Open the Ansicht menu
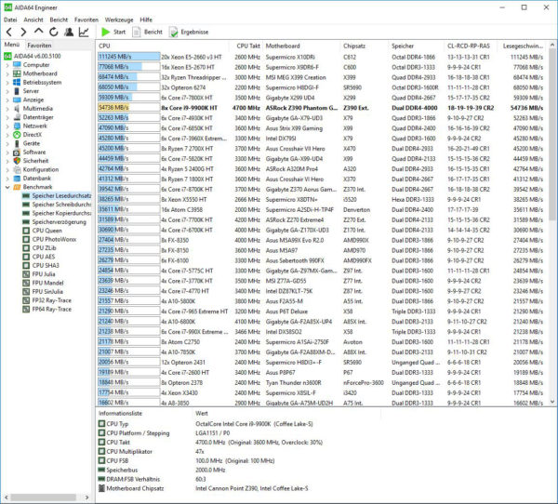 (x=33, y=20)
